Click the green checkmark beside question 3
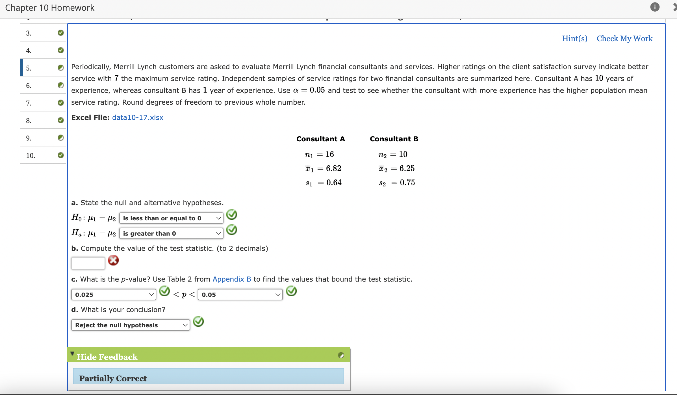Viewport: 677px width, 395px height. click(x=60, y=33)
